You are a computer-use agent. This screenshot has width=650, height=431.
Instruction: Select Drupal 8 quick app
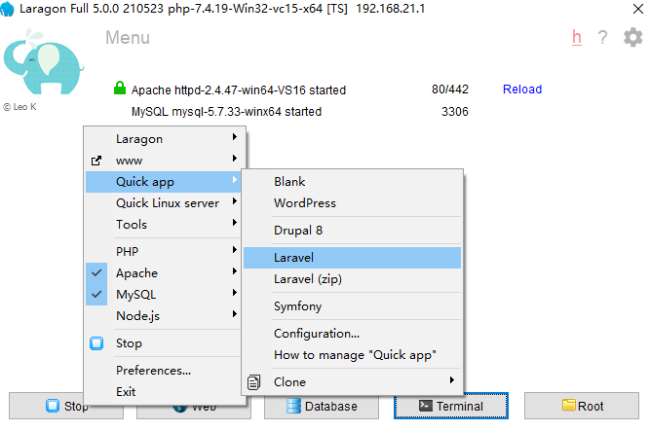point(352,231)
